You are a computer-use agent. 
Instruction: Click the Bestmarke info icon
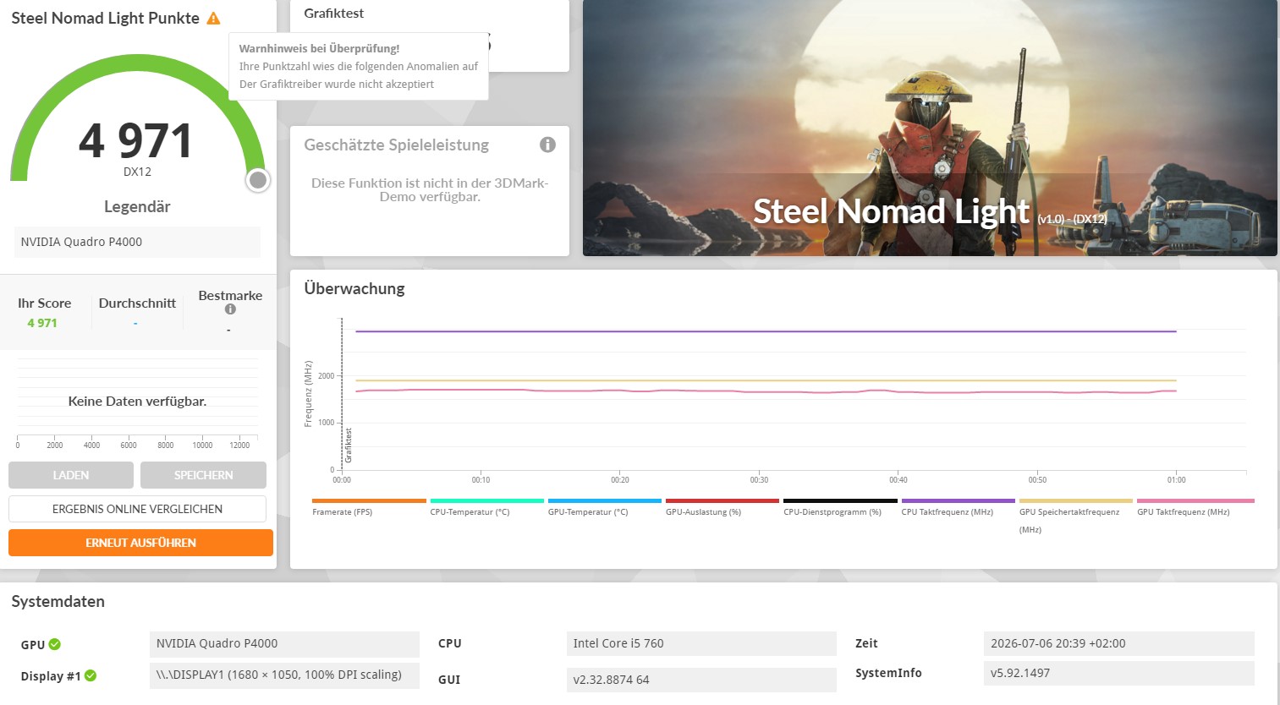click(230, 309)
